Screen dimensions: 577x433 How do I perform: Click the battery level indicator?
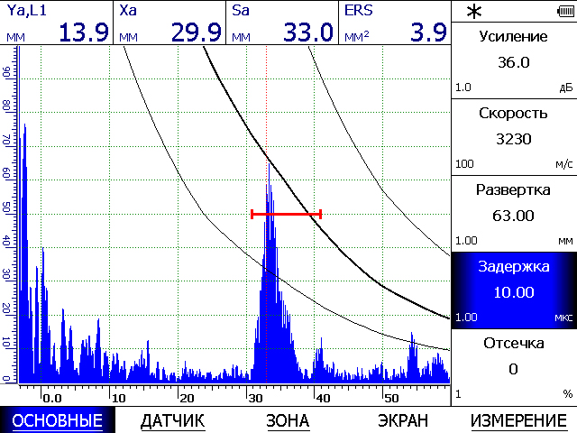tap(564, 11)
